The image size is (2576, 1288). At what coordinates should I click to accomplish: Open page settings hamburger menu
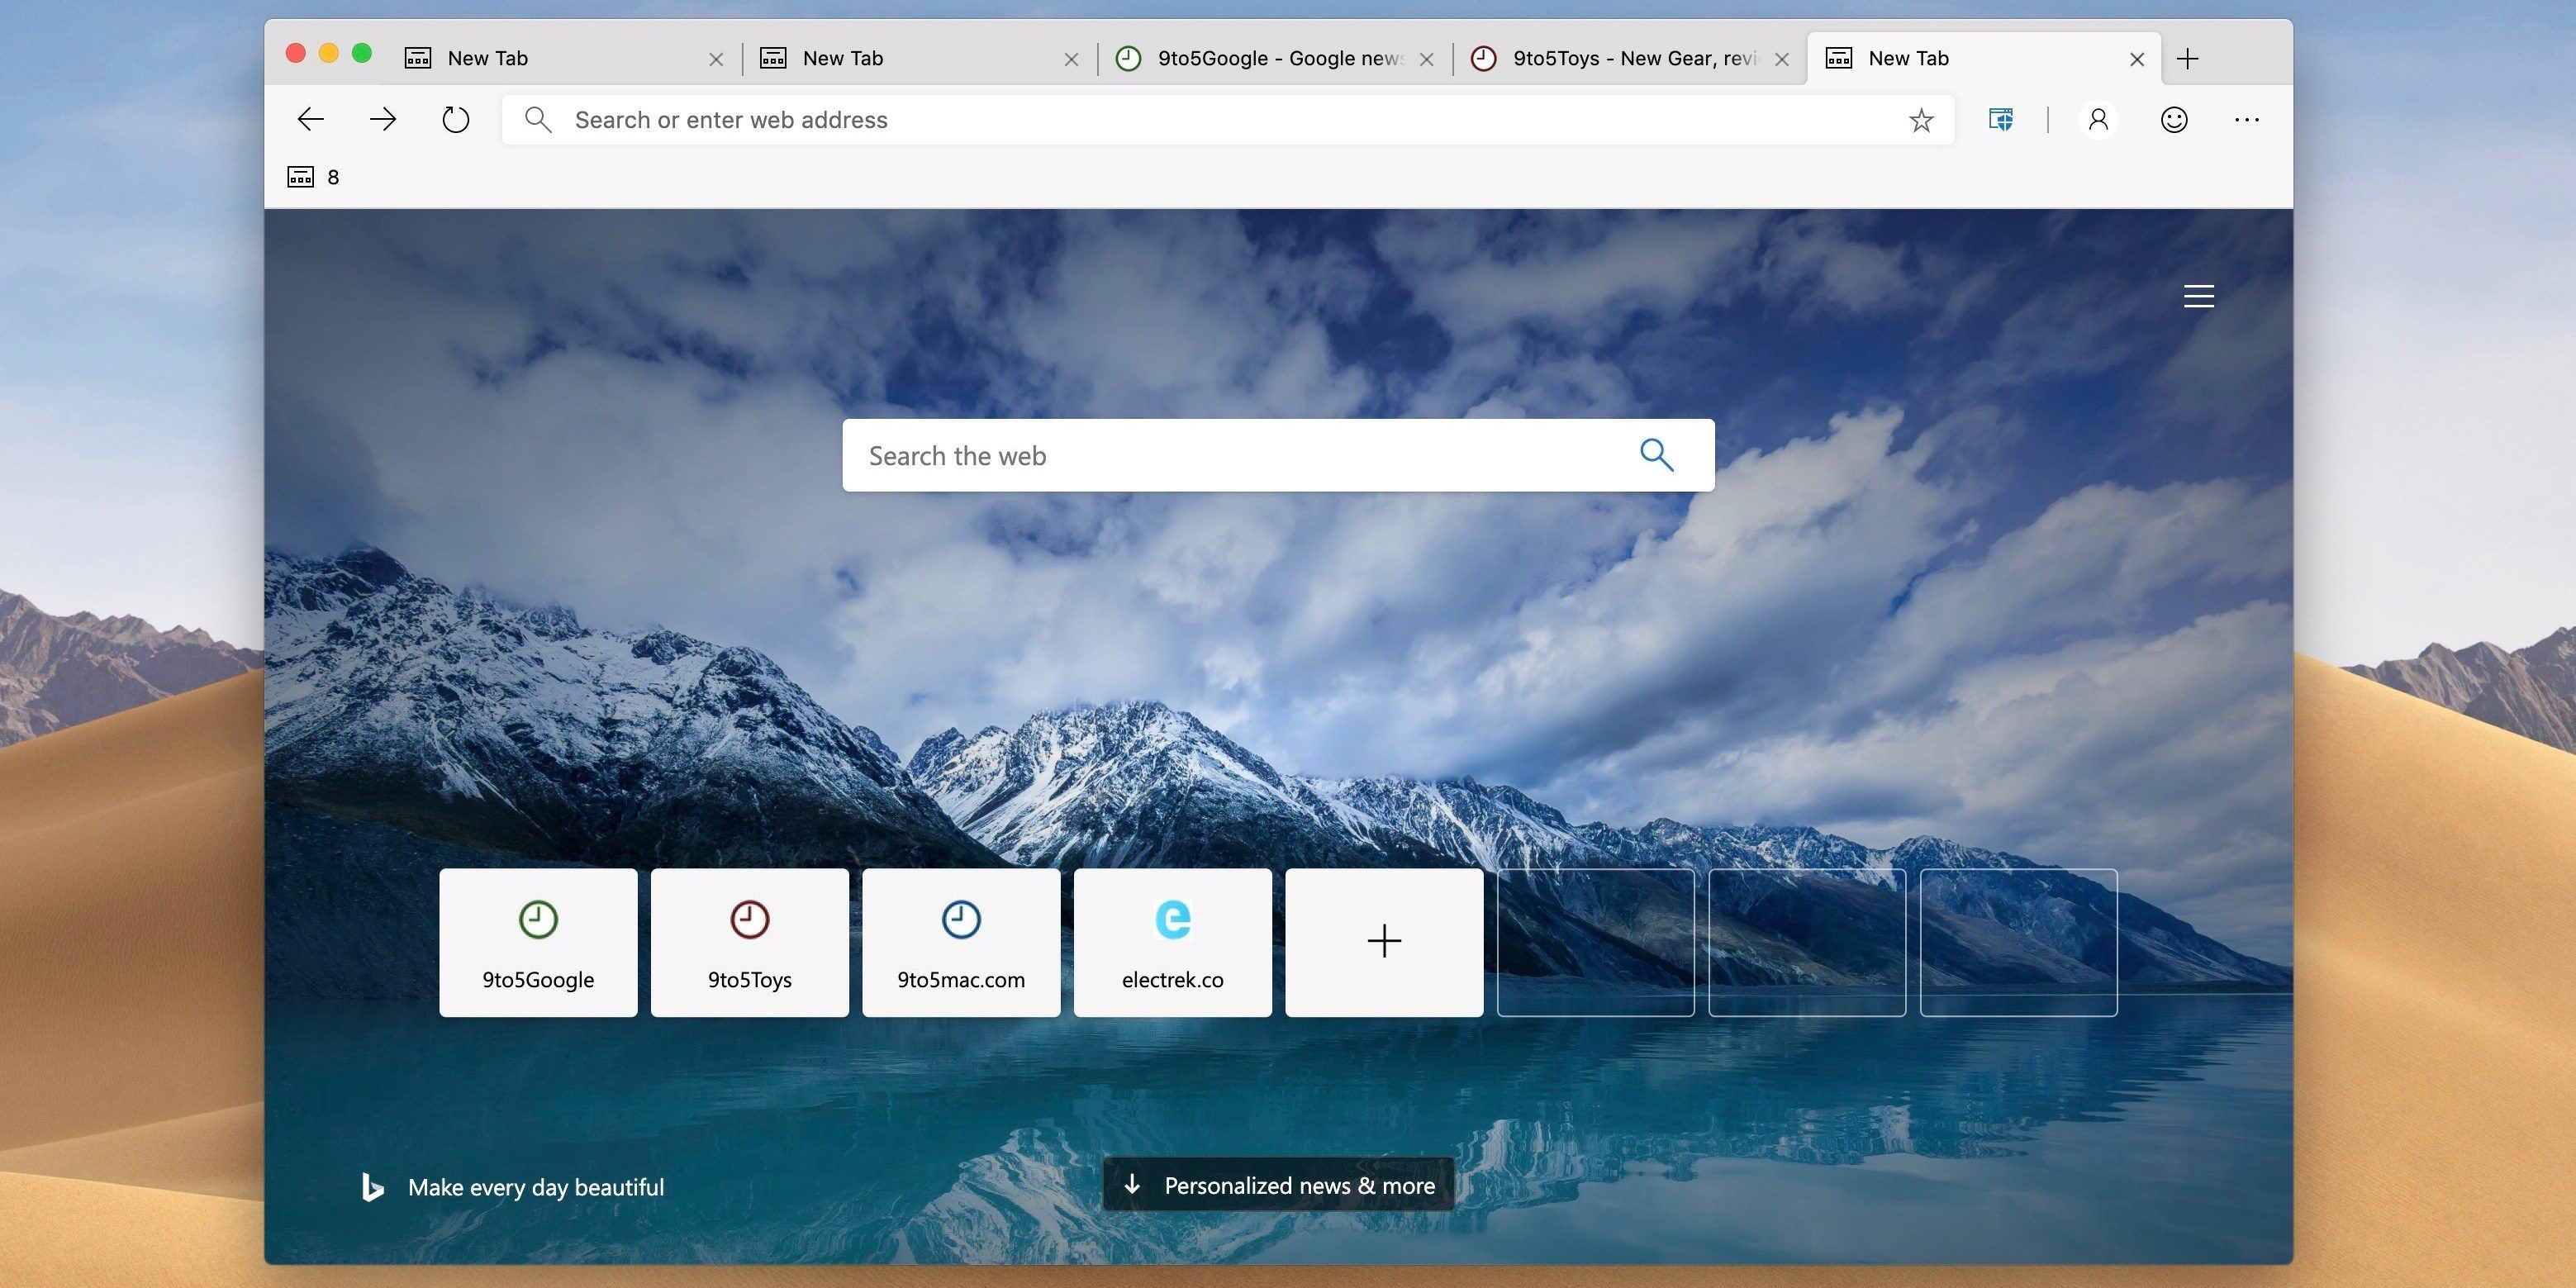pyautogui.click(x=2199, y=296)
